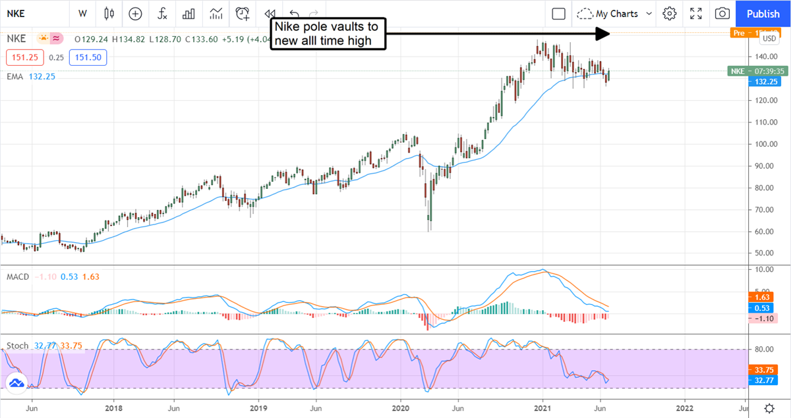Viewport: 791px width, 418px height.
Task: Expand the My Charts dropdown
Action: tap(614, 13)
